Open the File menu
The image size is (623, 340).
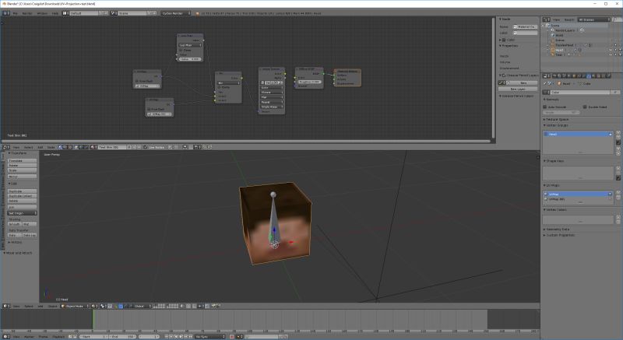(x=16, y=13)
